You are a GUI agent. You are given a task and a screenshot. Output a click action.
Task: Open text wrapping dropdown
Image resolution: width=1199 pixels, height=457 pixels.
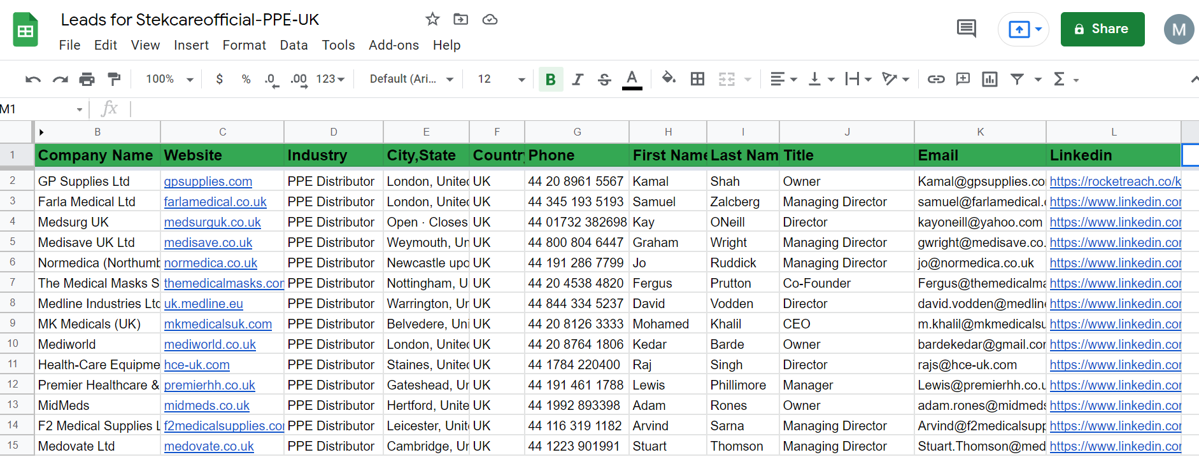[x=858, y=79]
